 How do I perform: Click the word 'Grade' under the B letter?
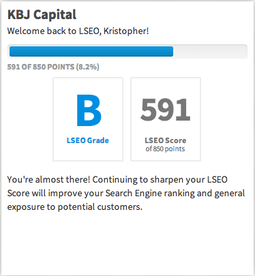(98, 140)
